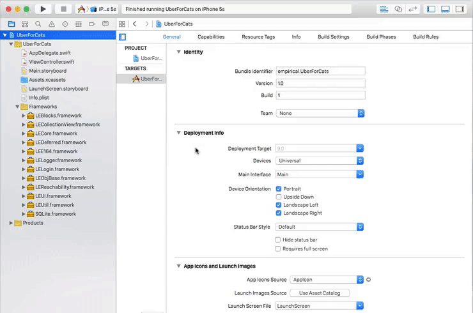The height and width of the screenshot is (313, 473).
Task: Open the issue navigator
Action: (x=52, y=24)
